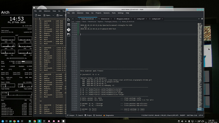The image size is (219, 123).
Task: Click the '# journalctl -b -1 -e' line
Action: point(90,74)
